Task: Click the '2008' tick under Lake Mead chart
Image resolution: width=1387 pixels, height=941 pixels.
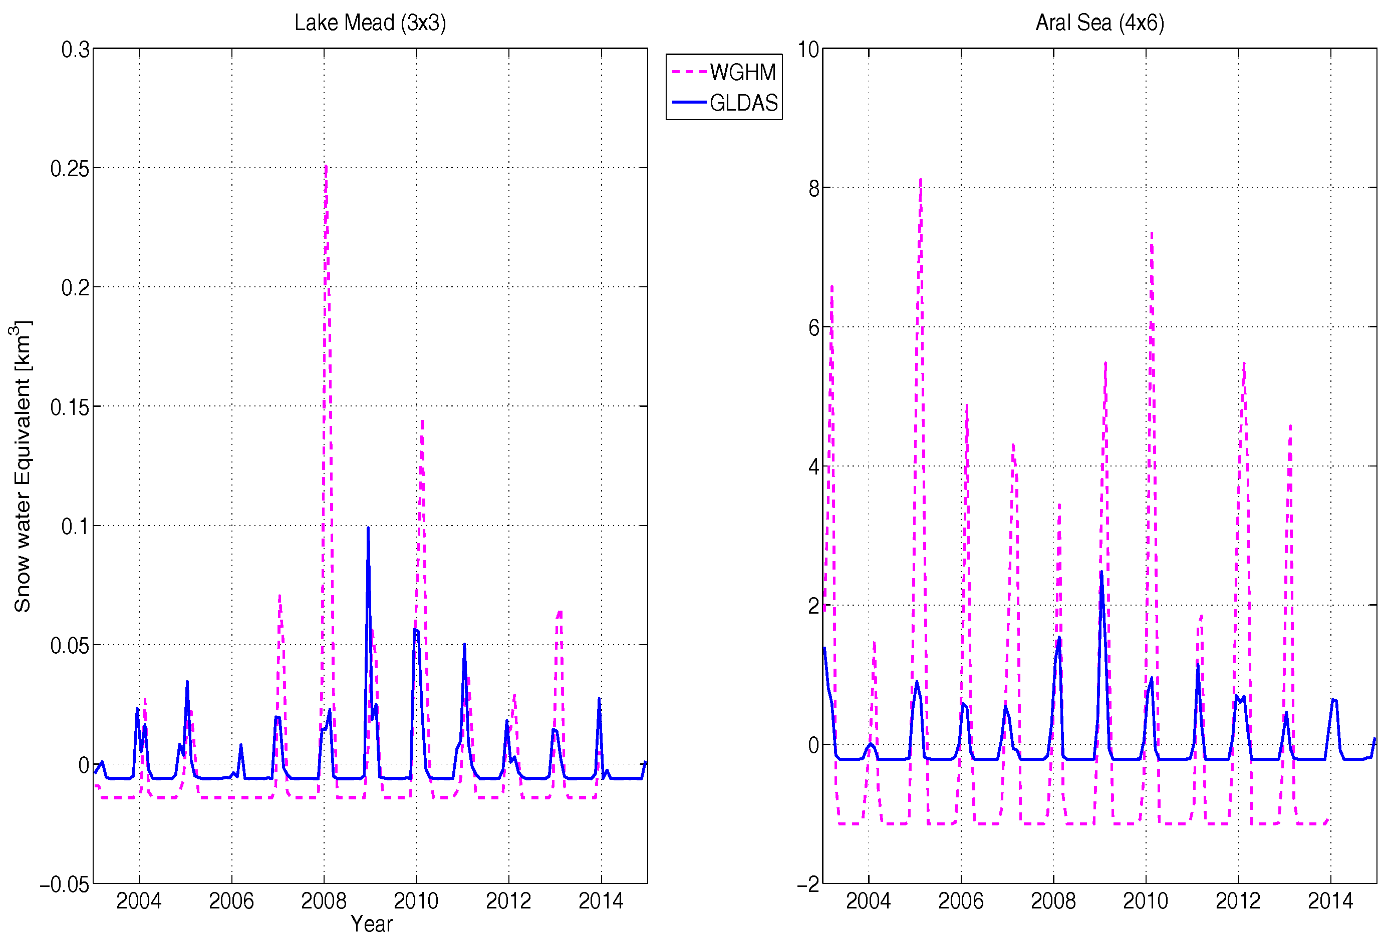Action: click(324, 900)
